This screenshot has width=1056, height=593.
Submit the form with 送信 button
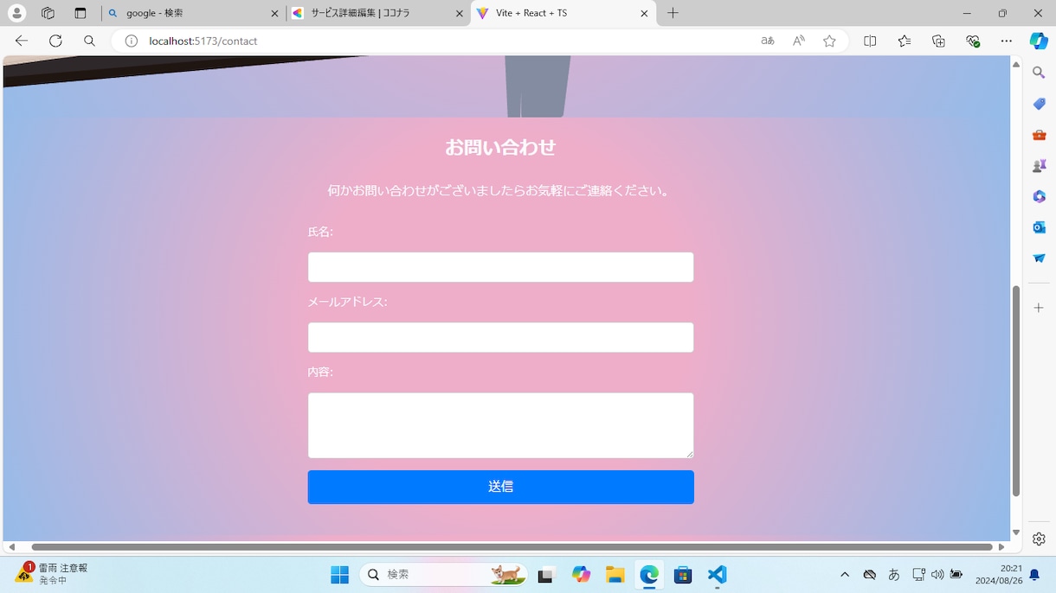pos(500,487)
